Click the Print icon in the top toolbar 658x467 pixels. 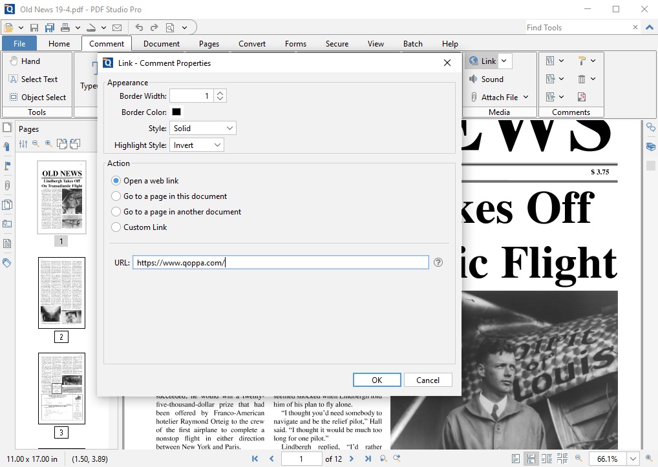pos(65,28)
